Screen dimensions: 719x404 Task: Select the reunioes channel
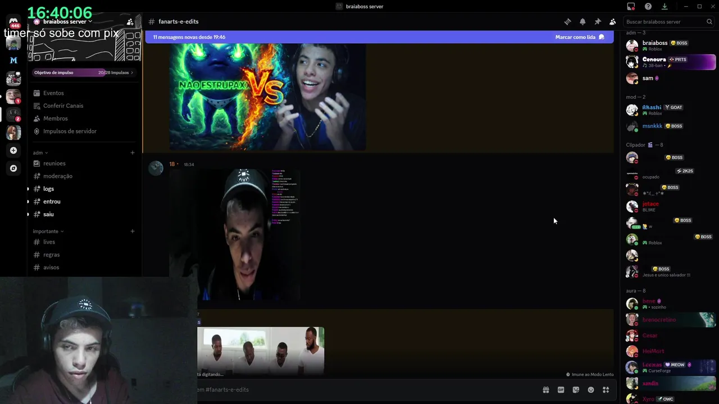coord(84,163)
